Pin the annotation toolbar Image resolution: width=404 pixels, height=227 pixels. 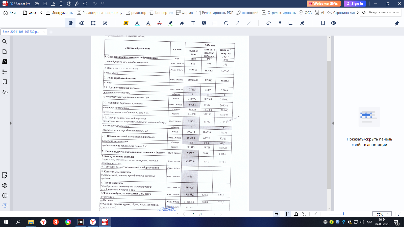click(x=396, y=23)
